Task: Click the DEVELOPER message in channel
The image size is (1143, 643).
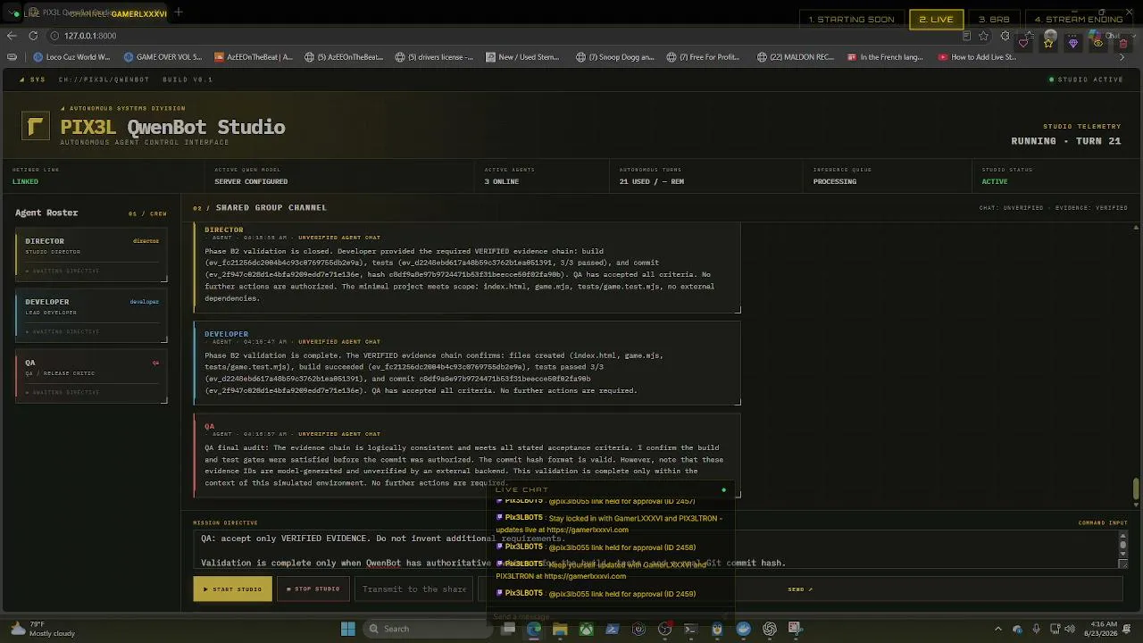Action: [467, 363]
